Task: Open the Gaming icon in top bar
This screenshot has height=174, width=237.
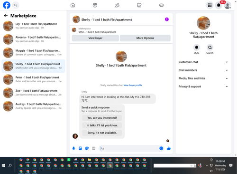Action: point(161,5)
